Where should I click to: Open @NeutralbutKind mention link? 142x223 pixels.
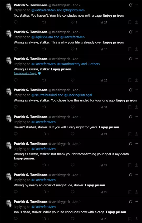(44, 95)
